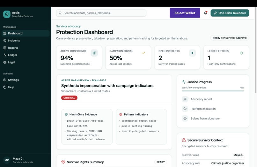257x167 pixels.
Task: Click the pulse icon beside Justice Progress
Action: pos(184,82)
